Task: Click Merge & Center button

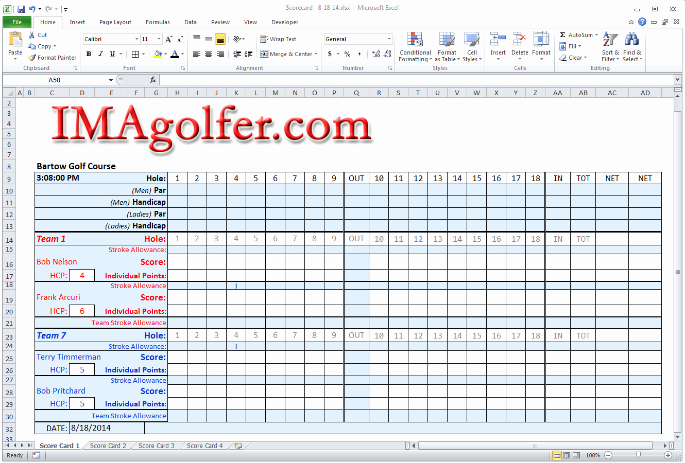Action: click(286, 54)
